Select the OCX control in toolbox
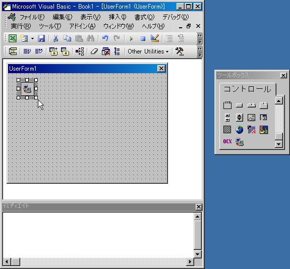Viewport: 290px width, 269px height. coord(227,141)
